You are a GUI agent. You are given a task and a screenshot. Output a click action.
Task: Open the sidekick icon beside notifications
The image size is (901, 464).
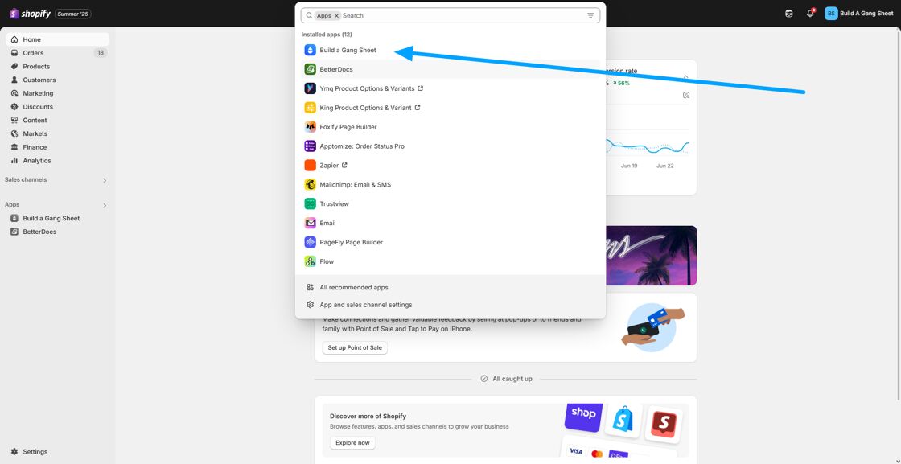pyautogui.click(x=789, y=14)
